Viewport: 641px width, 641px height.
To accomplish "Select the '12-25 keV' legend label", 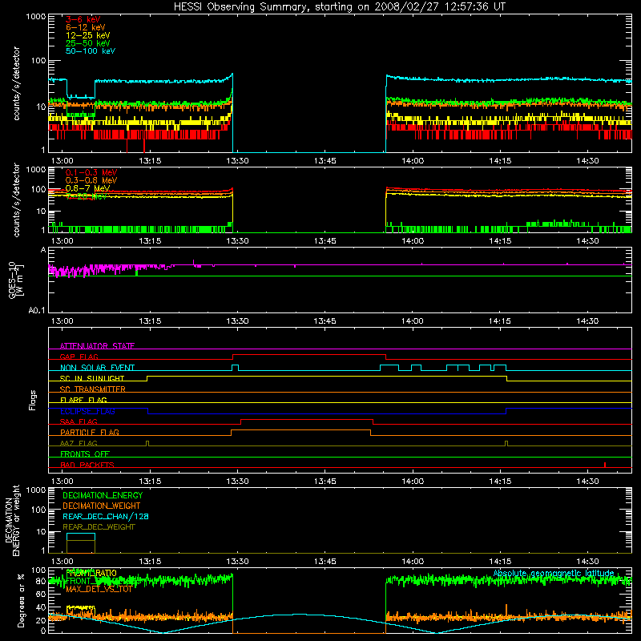I will 88,35.
